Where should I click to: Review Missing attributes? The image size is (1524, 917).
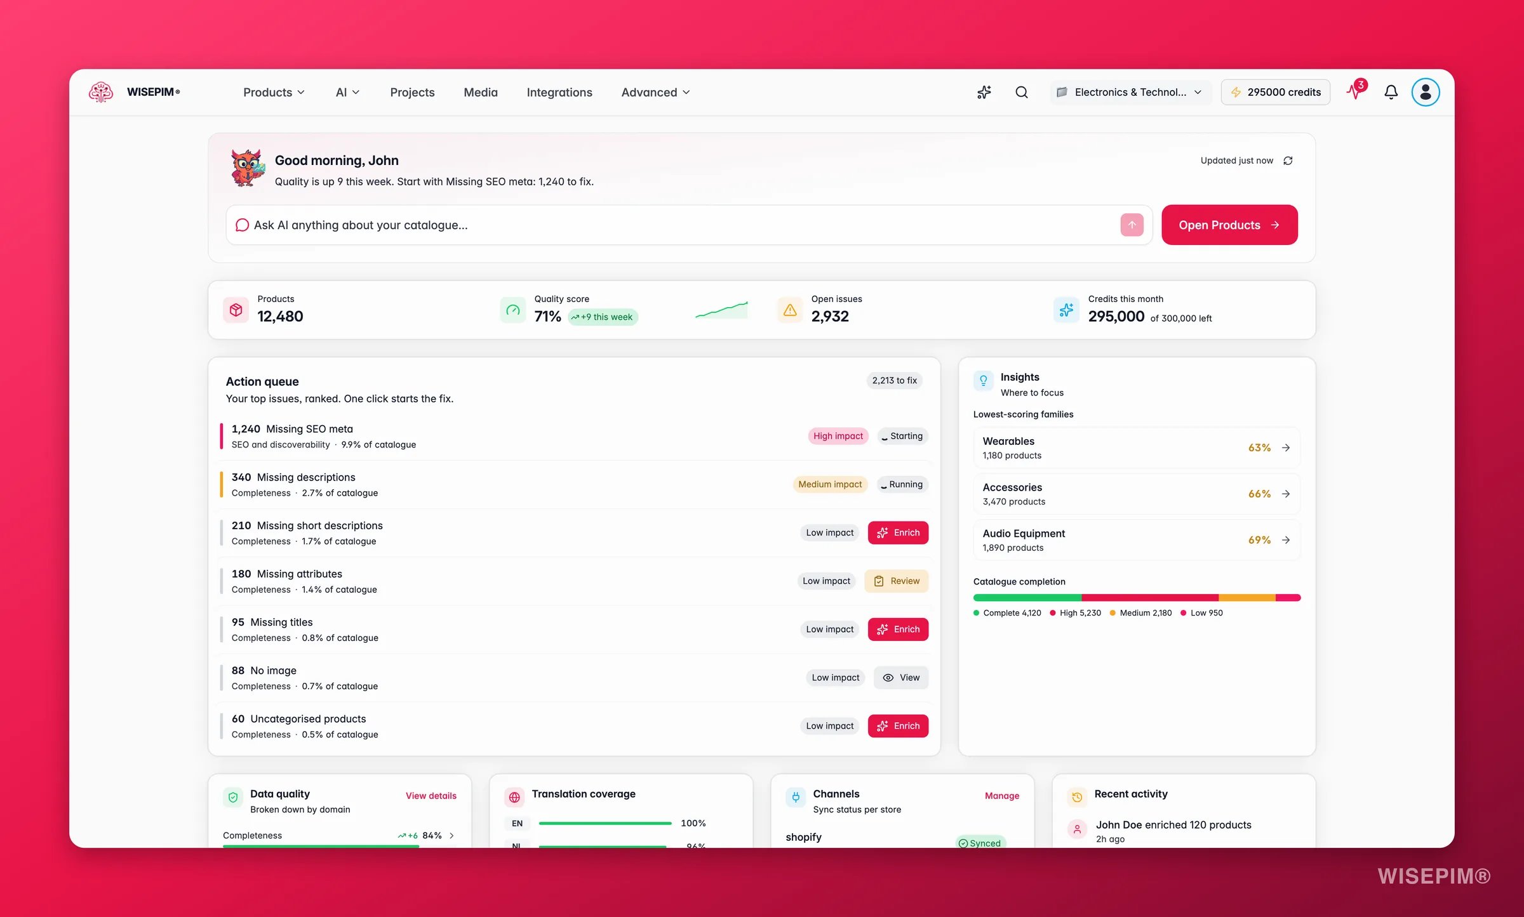896,581
